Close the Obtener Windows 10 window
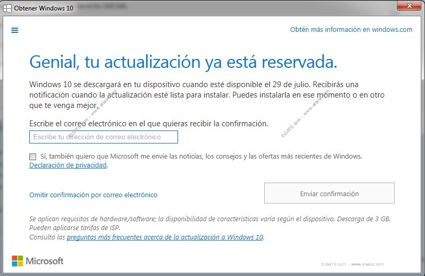This screenshot has height=276, width=425. pyautogui.click(x=409, y=6)
